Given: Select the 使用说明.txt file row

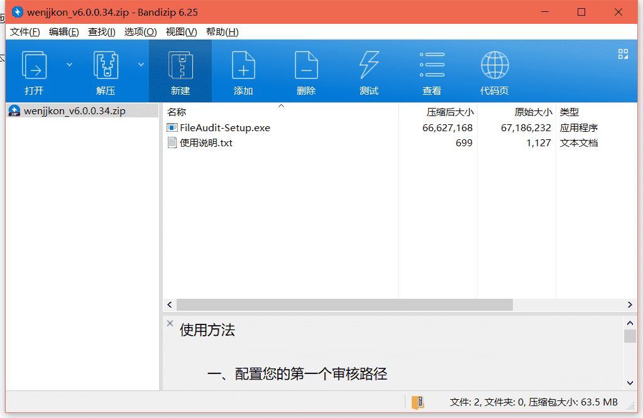Looking at the screenshot, I should tap(400, 143).
